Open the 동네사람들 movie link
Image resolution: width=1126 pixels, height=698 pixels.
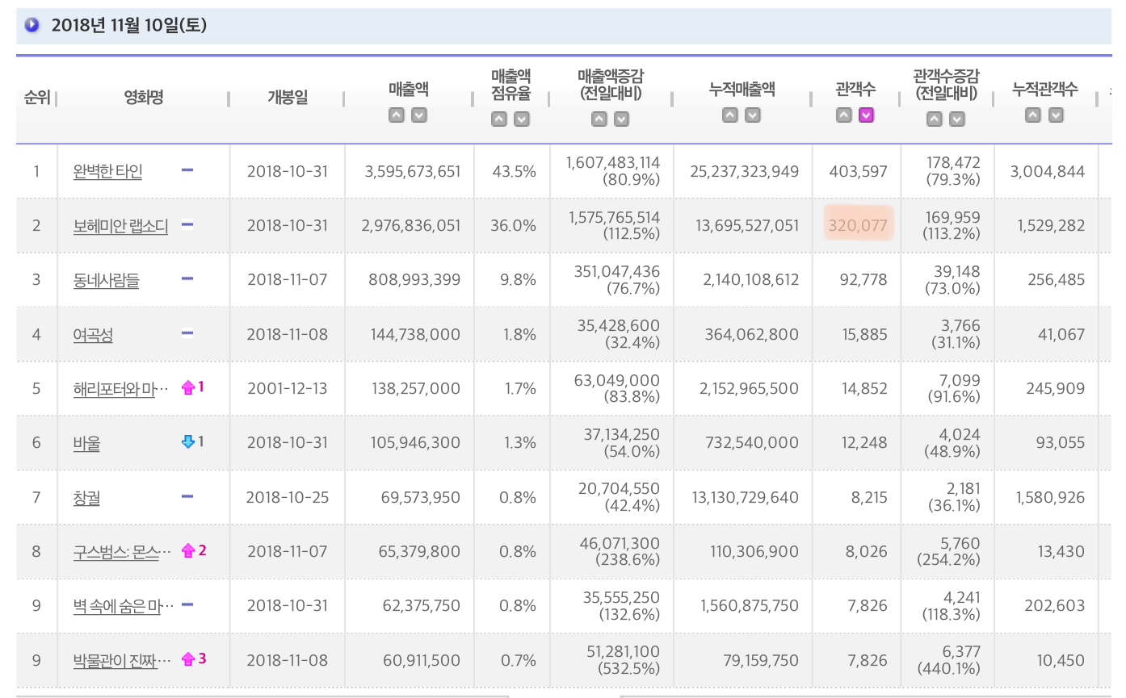[x=106, y=280]
